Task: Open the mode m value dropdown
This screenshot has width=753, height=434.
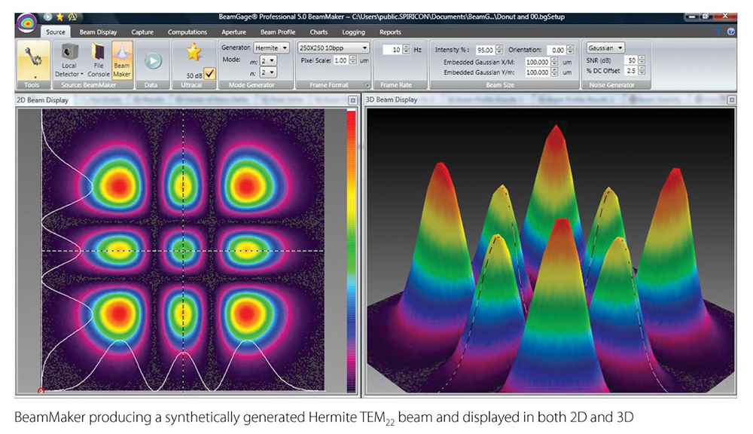Action: pos(267,60)
